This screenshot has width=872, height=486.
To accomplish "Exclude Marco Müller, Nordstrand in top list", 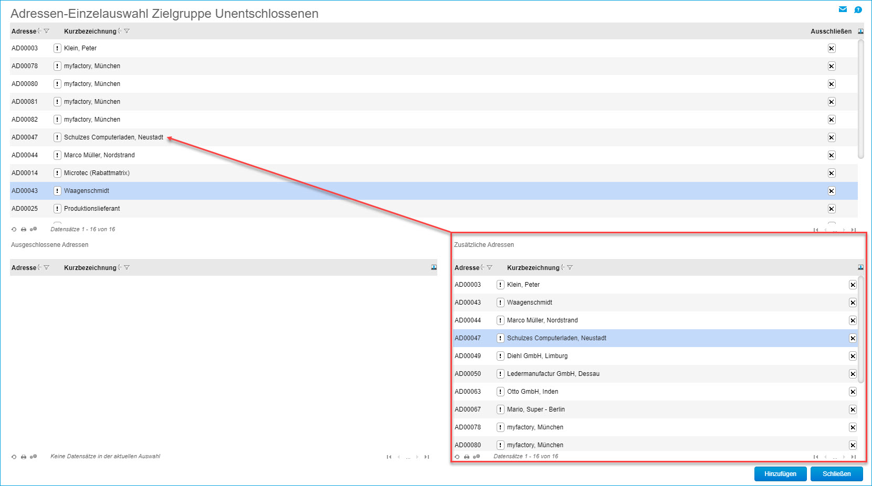I will [x=832, y=155].
